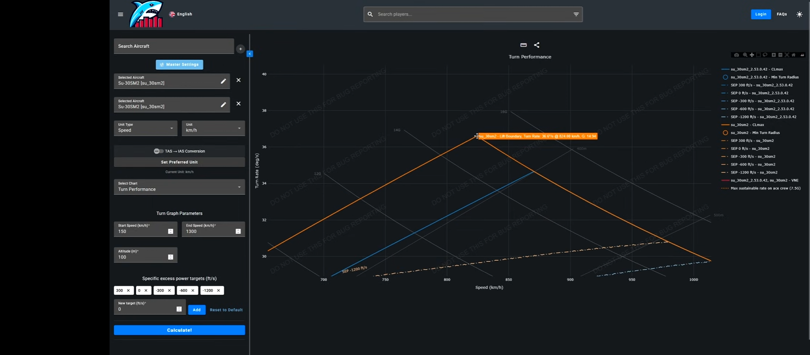This screenshot has height=355, width=810.
Task: Remove the 0 ft/s SEP target chip
Action: (146, 290)
